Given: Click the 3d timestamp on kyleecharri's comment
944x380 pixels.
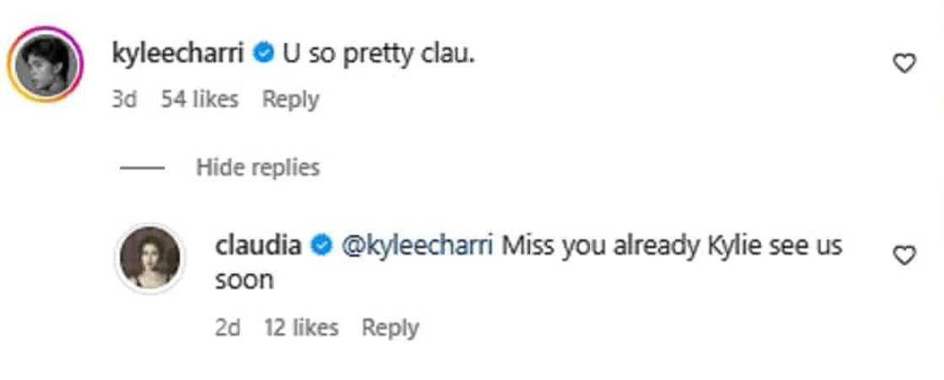Looking at the screenshot, I should (124, 99).
